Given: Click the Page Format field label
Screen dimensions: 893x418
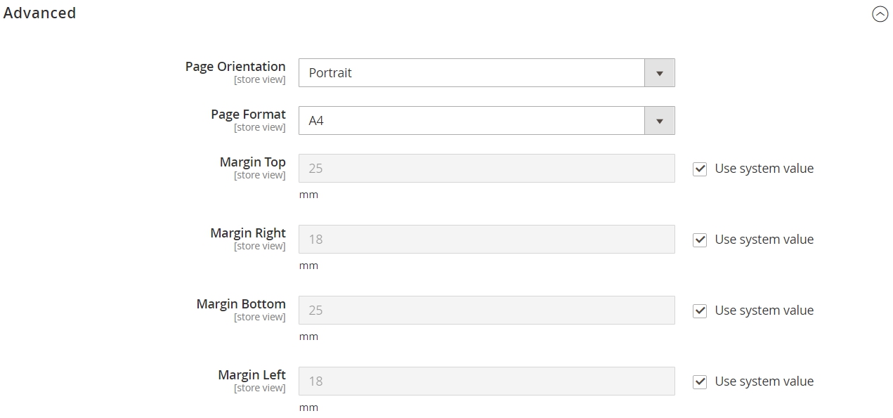Looking at the screenshot, I should [x=248, y=115].
